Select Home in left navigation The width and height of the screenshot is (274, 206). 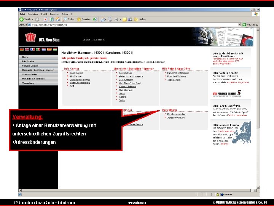38,57
